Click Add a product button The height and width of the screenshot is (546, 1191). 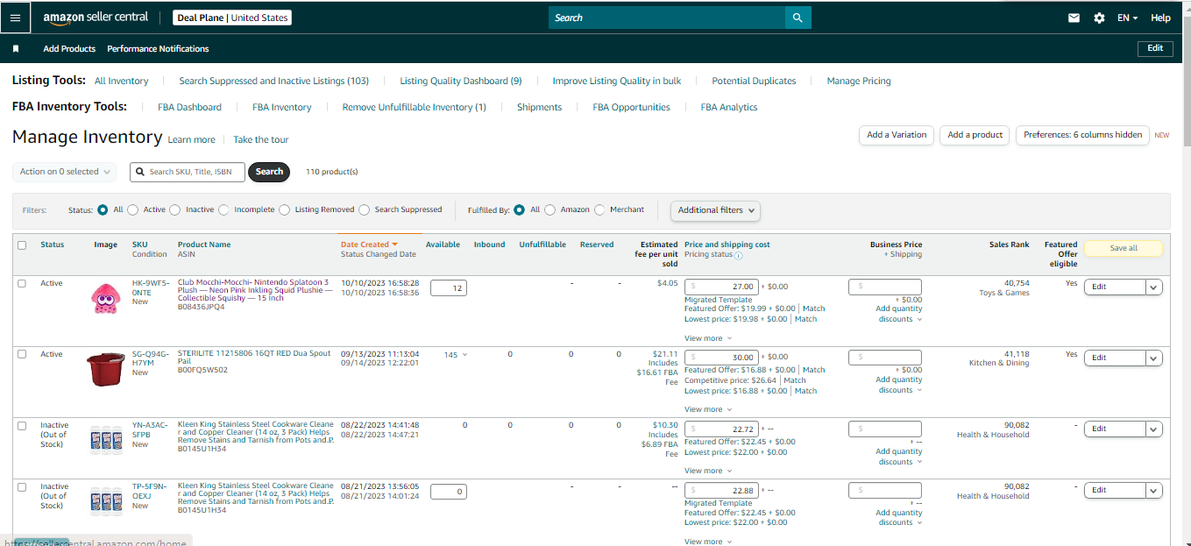pyautogui.click(x=975, y=135)
